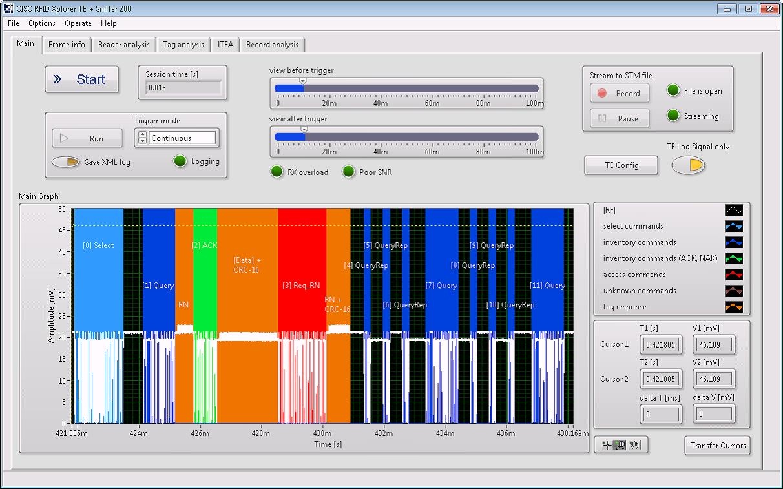Click the access commands plot icon
The width and height of the screenshot is (783, 489).
[x=733, y=275]
